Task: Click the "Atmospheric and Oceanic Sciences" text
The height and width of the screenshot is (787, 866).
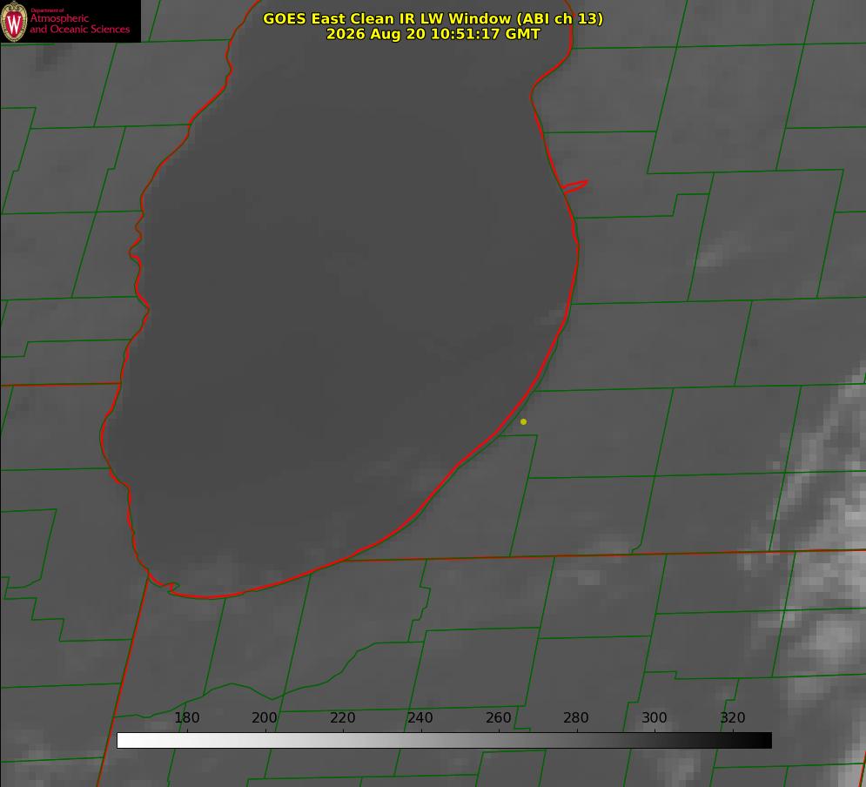Action: 80,24
